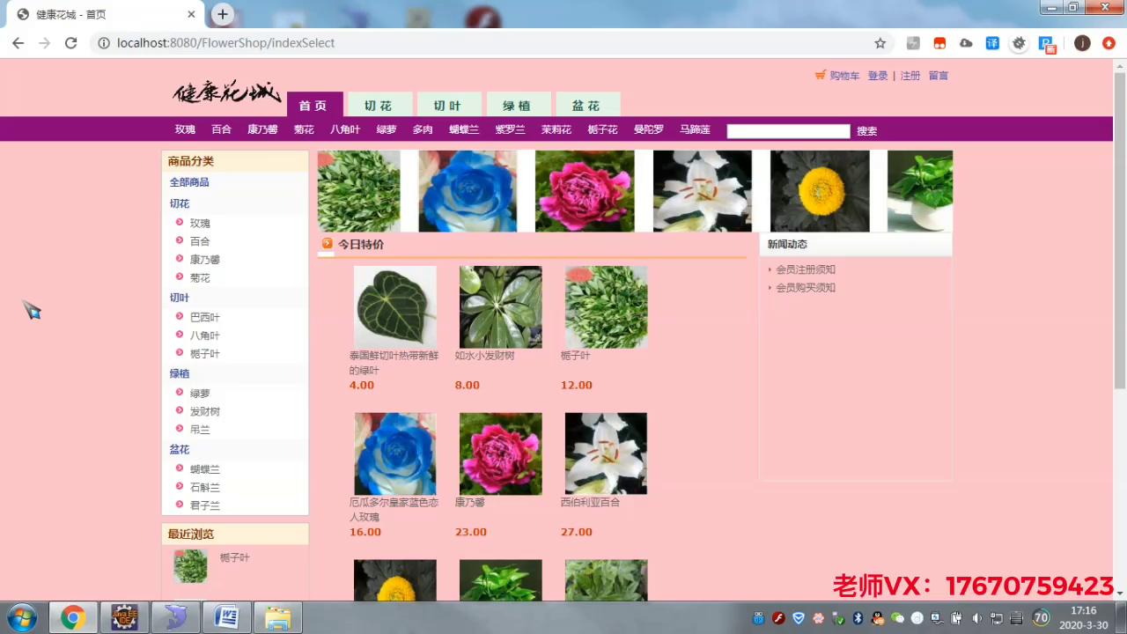1127x634 pixels.
Task: Go back using the browser back arrow
Action: click(18, 43)
